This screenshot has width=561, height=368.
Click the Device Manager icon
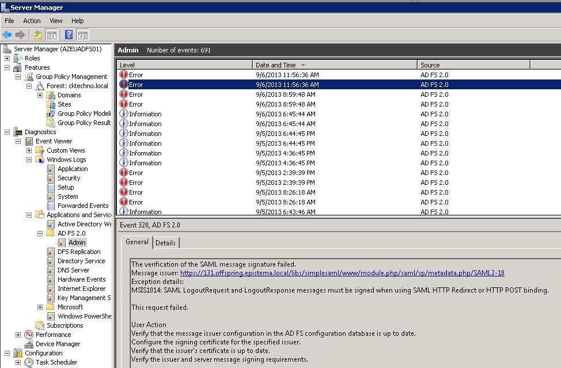pos(29,344)
